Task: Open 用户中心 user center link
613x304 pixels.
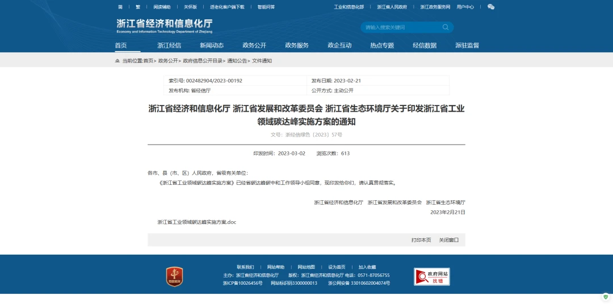Action: point(465,7)
